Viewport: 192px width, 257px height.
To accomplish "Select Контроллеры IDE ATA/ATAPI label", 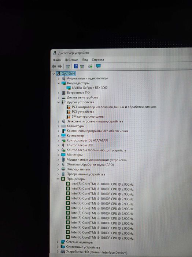I will [x=88, y=140].
